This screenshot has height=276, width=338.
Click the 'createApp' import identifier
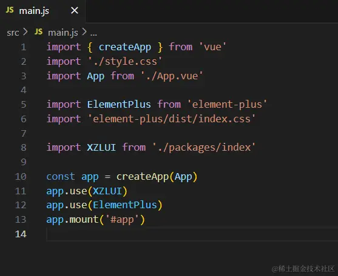click(125, 47)
